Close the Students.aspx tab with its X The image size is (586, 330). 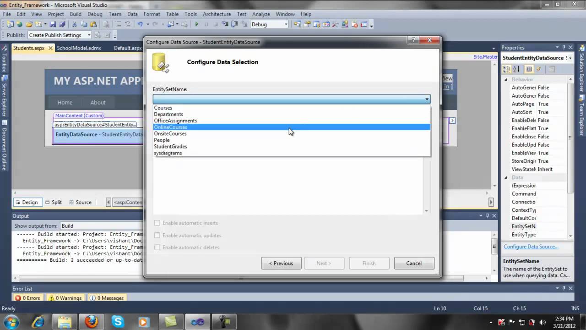coord(49,48)
